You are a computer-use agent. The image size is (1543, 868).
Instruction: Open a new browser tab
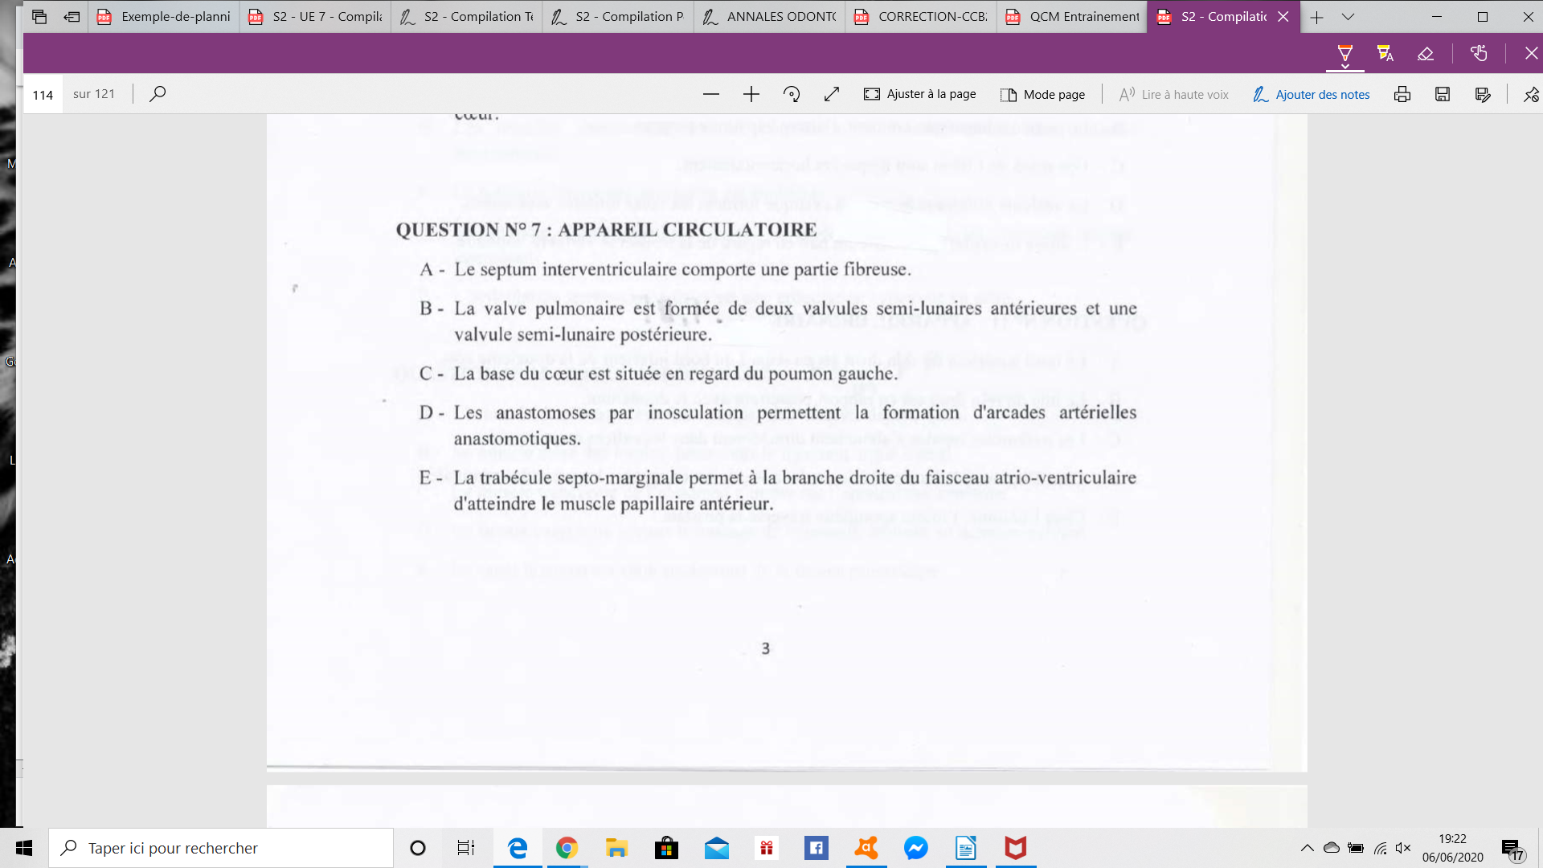pos(1316,16)
